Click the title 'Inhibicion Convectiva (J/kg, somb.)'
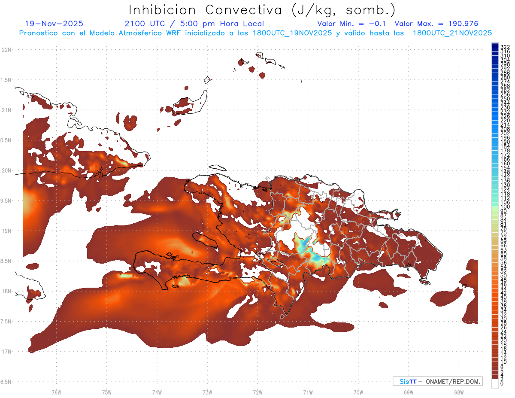515x398 pixels. (263, 10)
